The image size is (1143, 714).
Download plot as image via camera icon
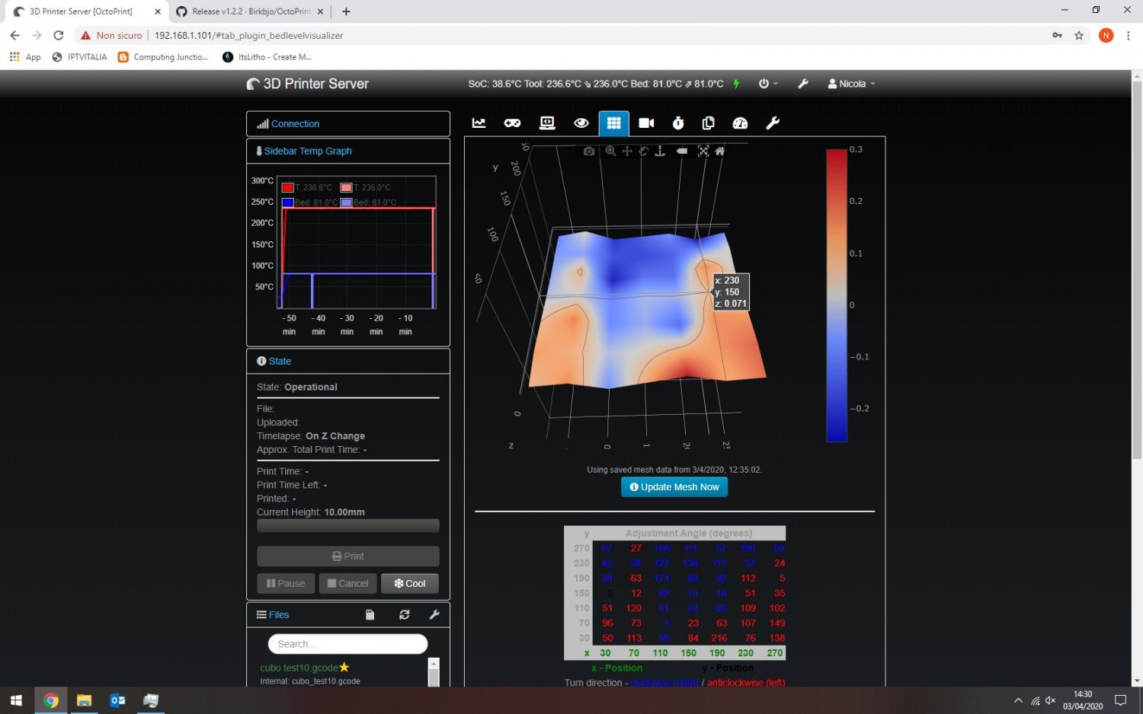pos(589,151)
